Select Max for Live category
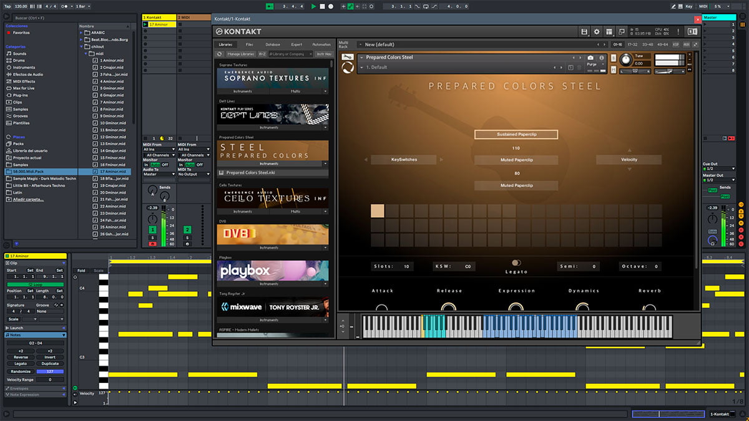The height and width of the screenshot is (421, 749). click(x=24, y=88)
